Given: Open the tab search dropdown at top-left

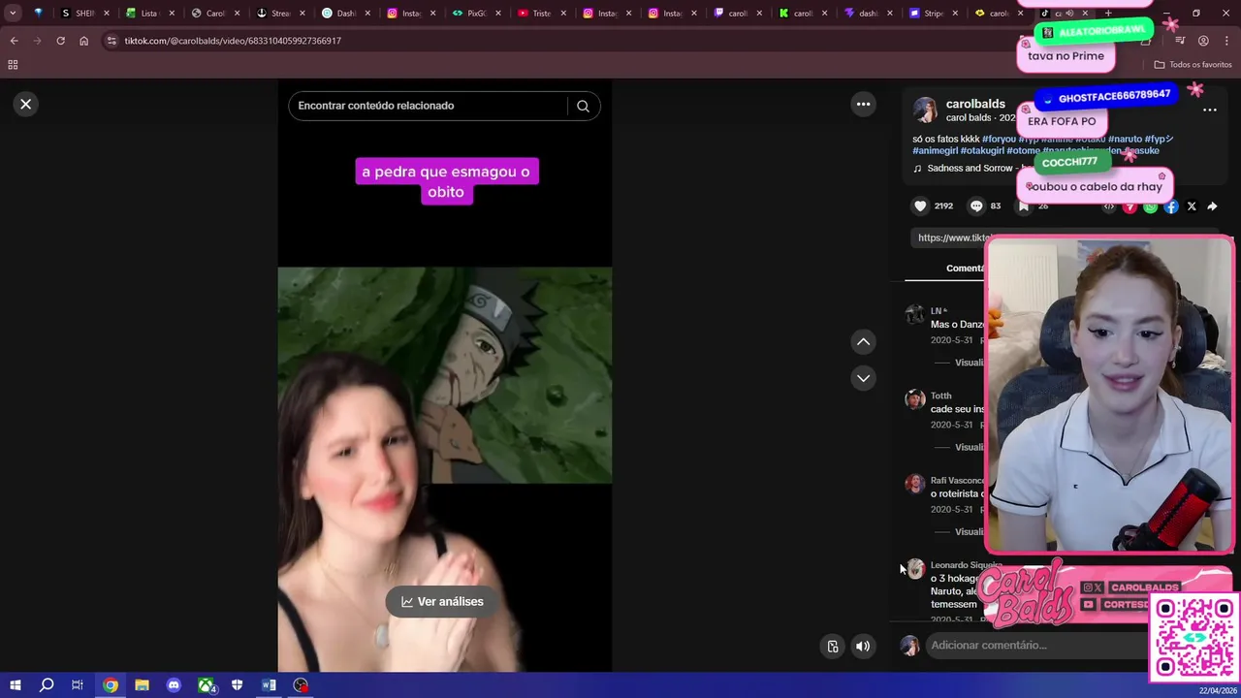Looking at the screenshot, I should click(13, 14).
